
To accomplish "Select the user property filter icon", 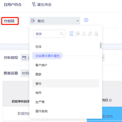I will pos(84,34).
